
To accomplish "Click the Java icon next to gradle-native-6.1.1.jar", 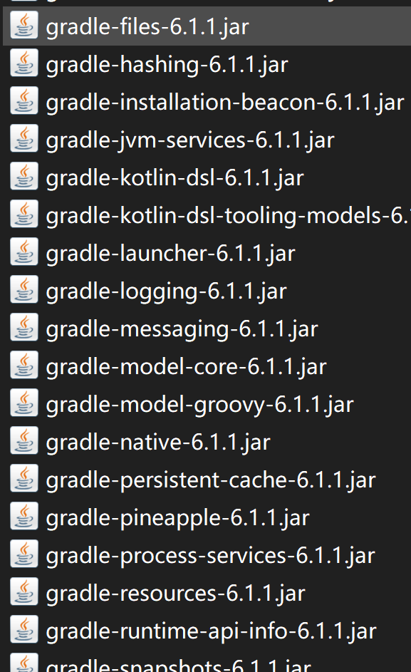I will [x=24, y=440].
